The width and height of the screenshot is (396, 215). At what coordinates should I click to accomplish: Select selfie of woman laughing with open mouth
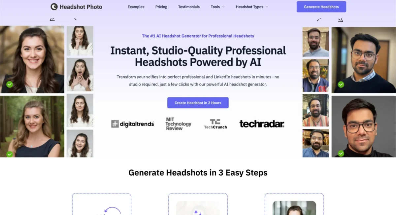coord(80,143)
